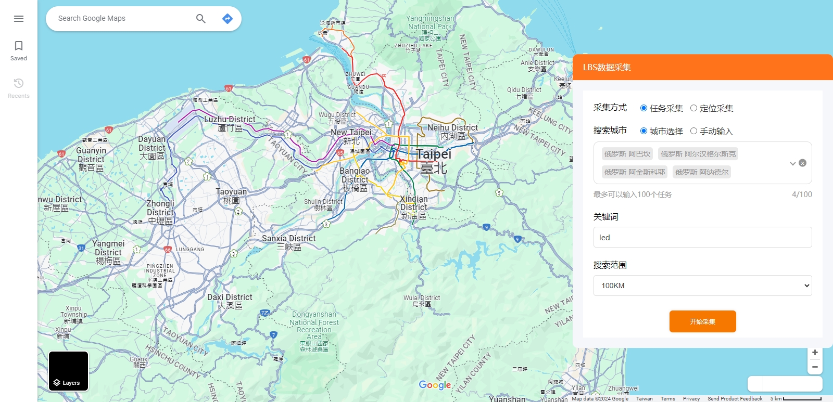
Task: Click the route 31 shield near Yangmei
Action: (x=81, y=248)
